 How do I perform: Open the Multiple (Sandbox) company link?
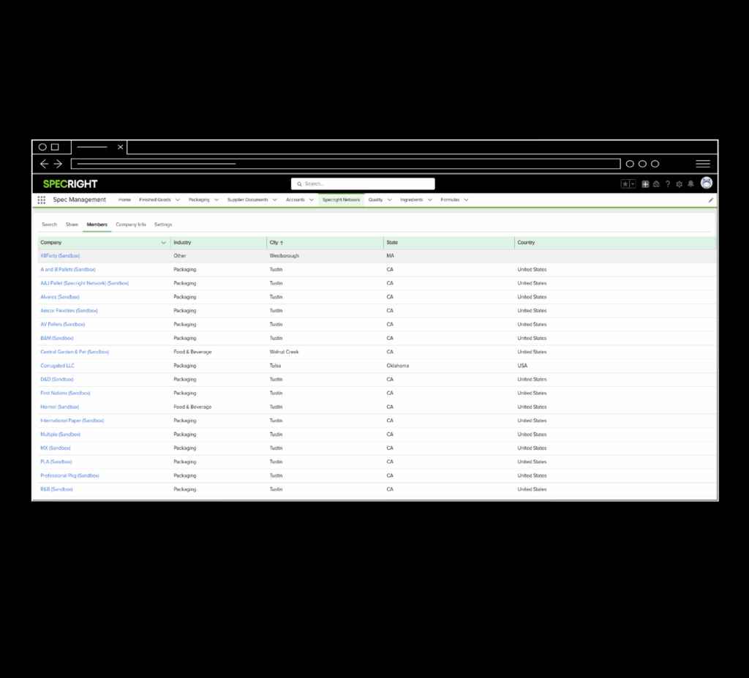(60, 434)
